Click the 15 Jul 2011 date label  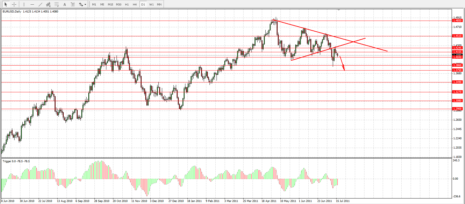(343, 201)
